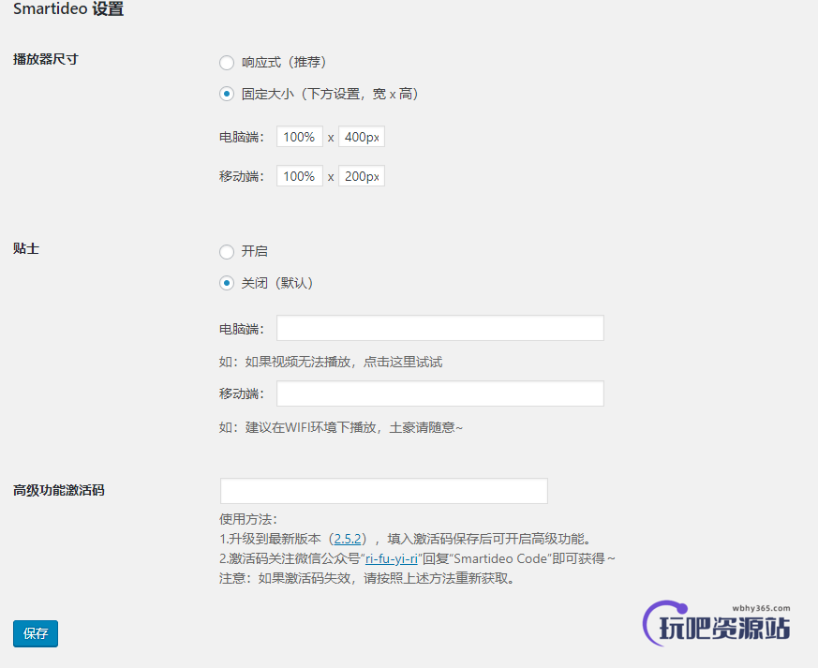
Task: Click the 高级功能激活码 label
Action: pos(58,490)
